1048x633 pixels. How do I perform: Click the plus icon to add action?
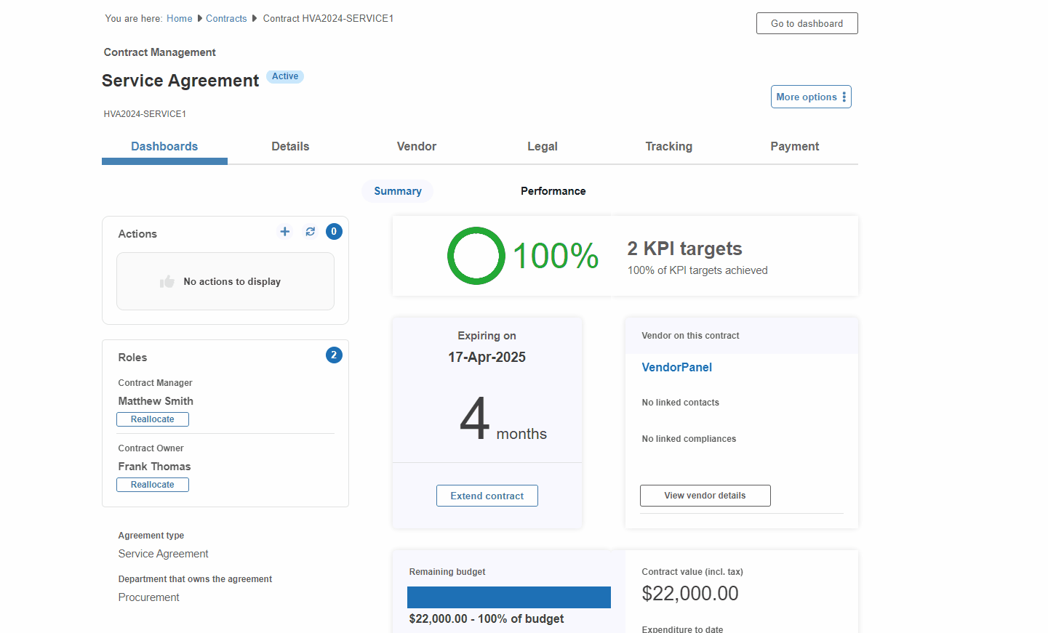click(285, 232)
